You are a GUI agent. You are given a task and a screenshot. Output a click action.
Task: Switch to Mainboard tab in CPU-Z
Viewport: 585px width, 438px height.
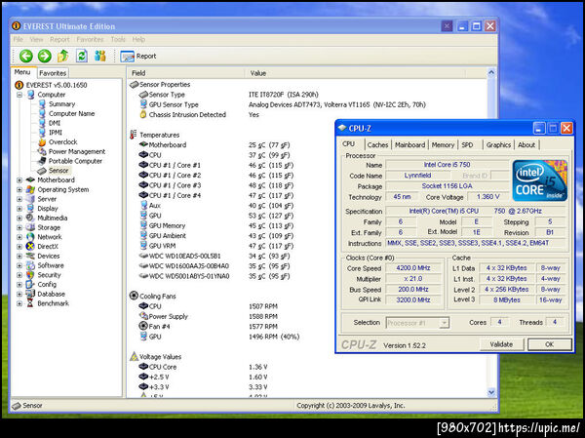pyautogui.click(x=409, y=144)
